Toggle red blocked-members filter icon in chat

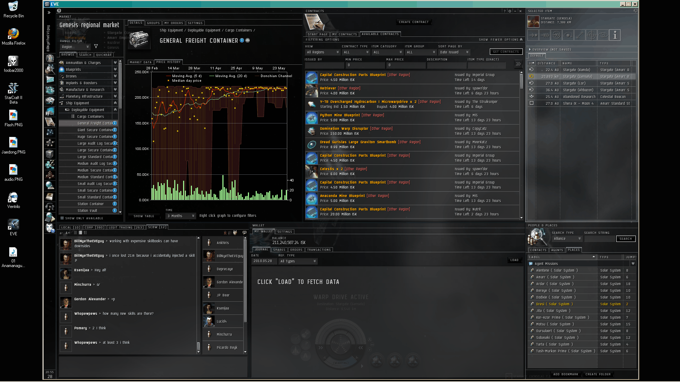click(225, 233)
